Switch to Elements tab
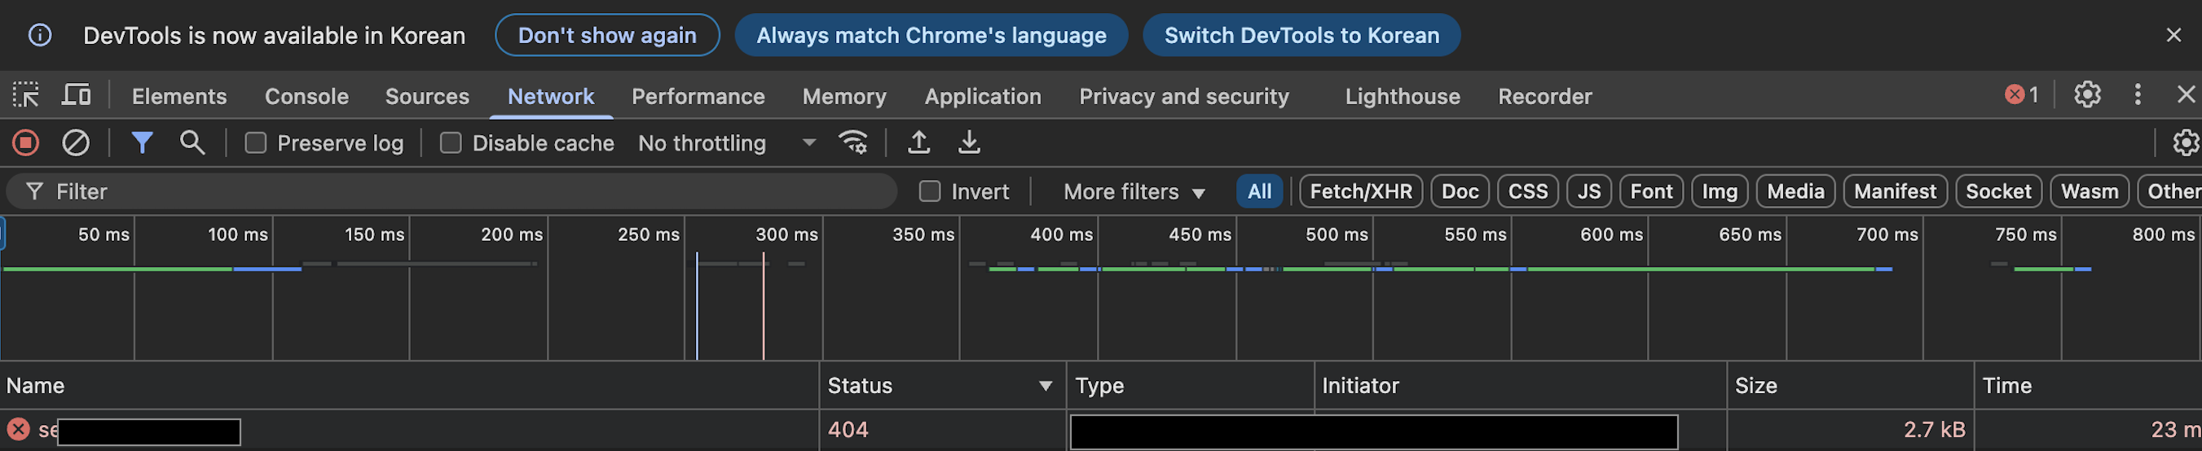 pyautogui.click(x=179, y=96)
